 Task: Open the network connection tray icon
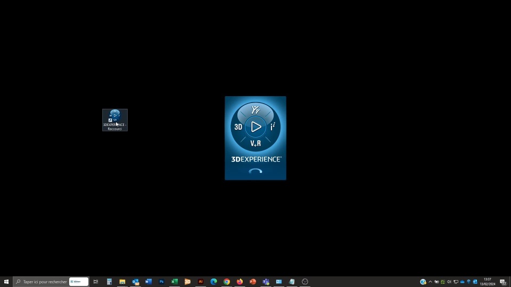(456, 282)
